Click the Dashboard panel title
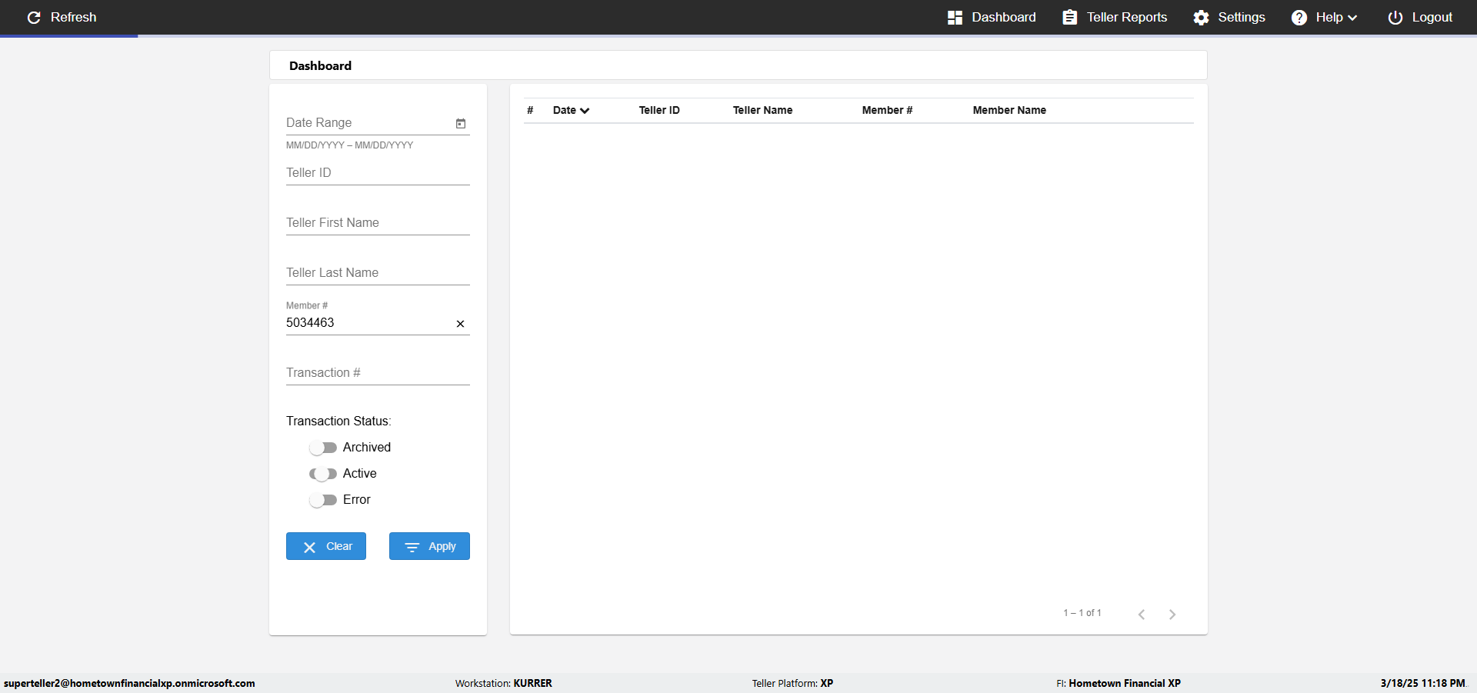The width and height of the screenshot is (1477, 693). point(320,66)
